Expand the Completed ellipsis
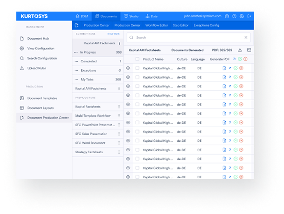The image size is (284, 214). tap(76, 61)
